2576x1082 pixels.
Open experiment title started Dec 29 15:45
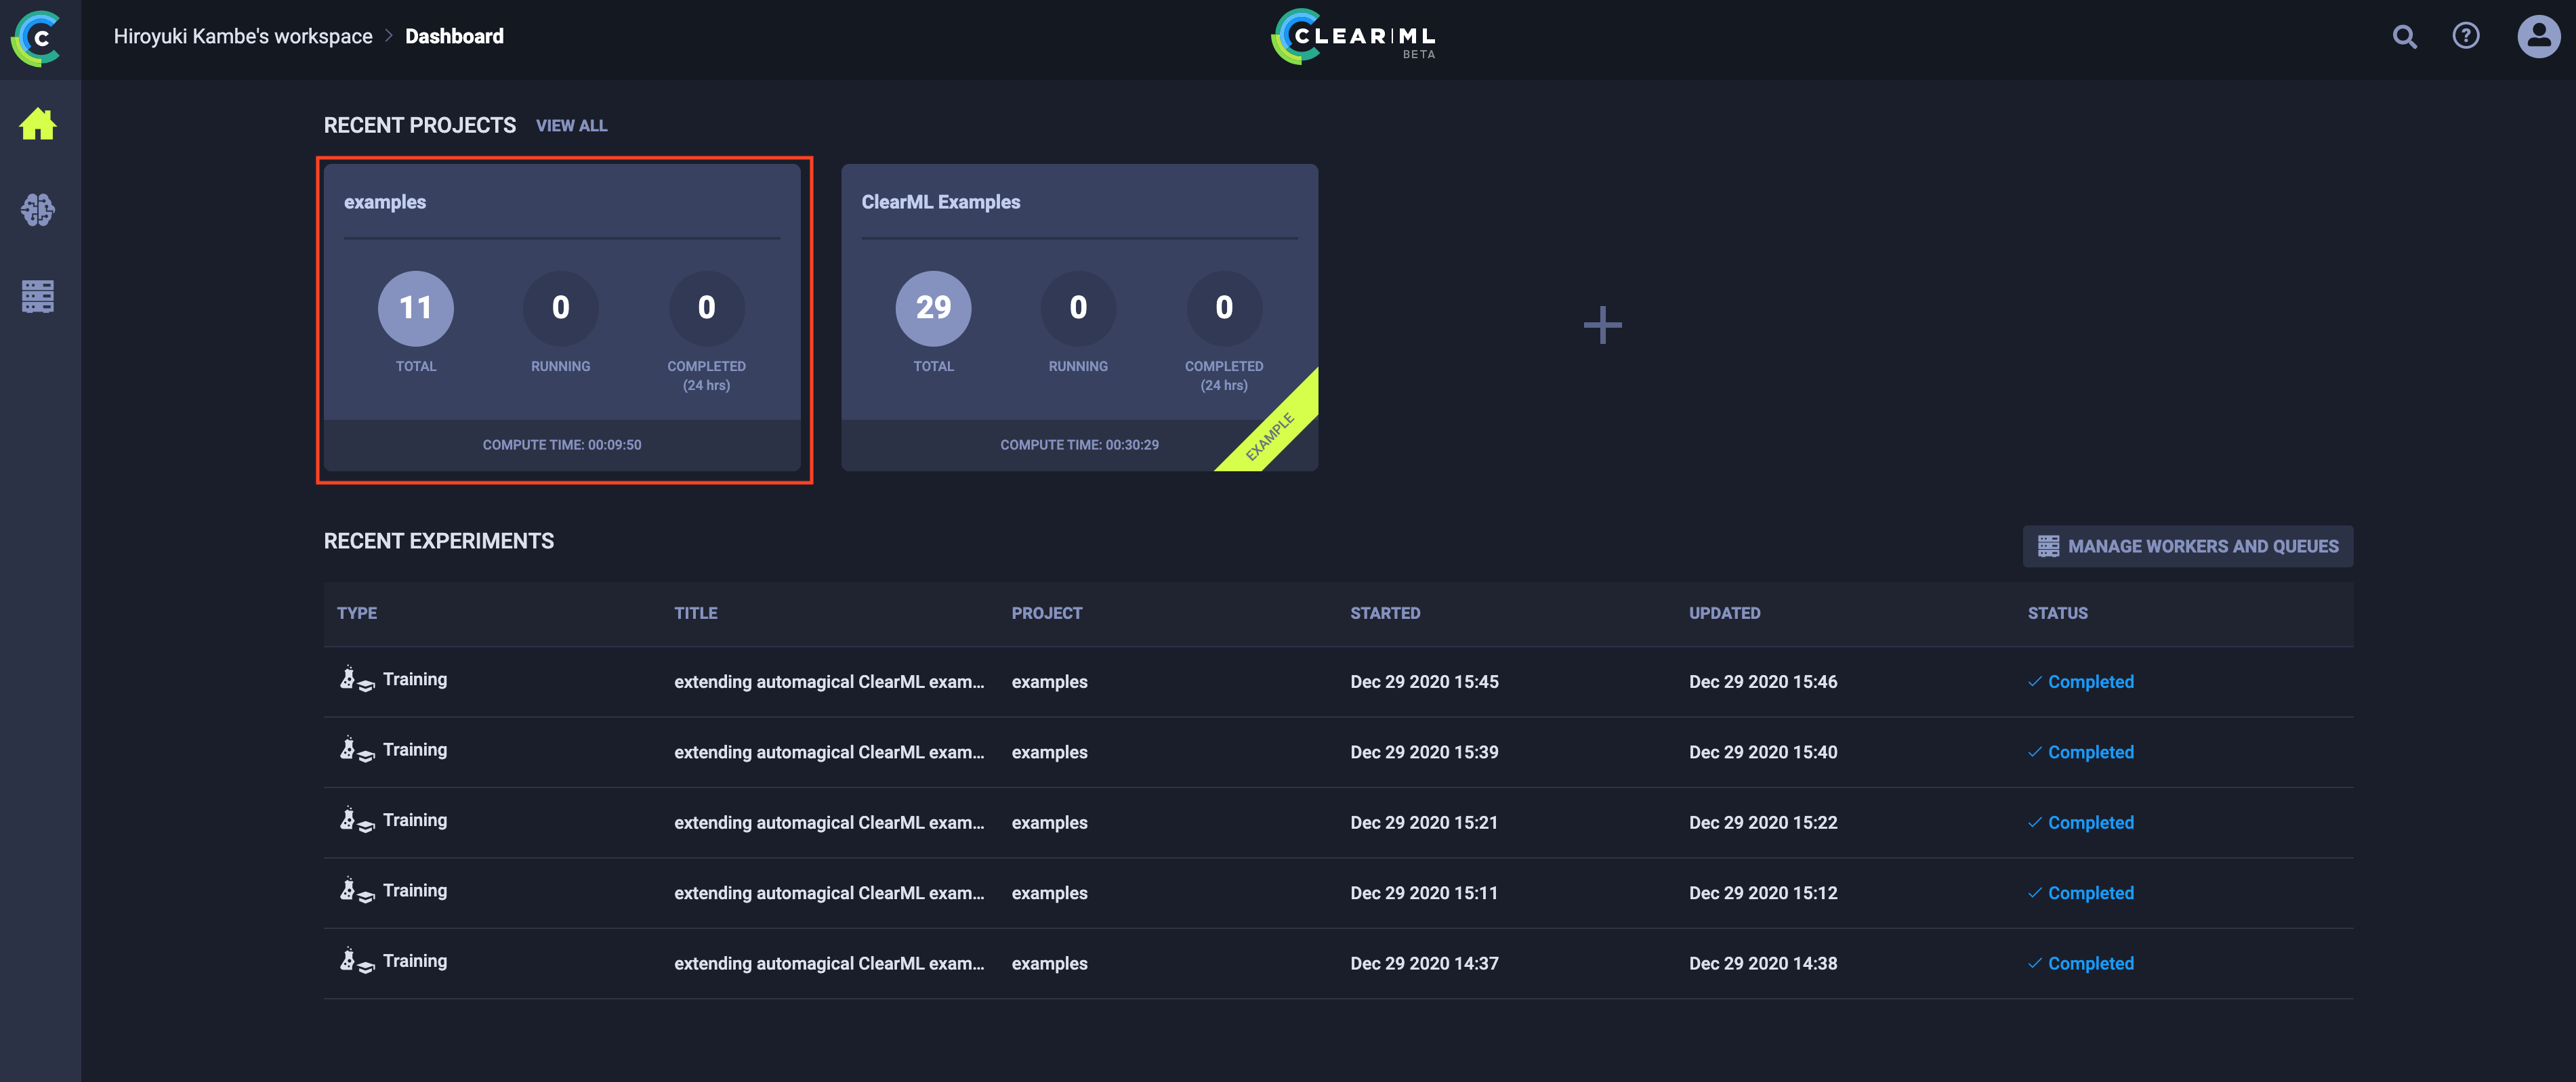[x=829, y=681]
